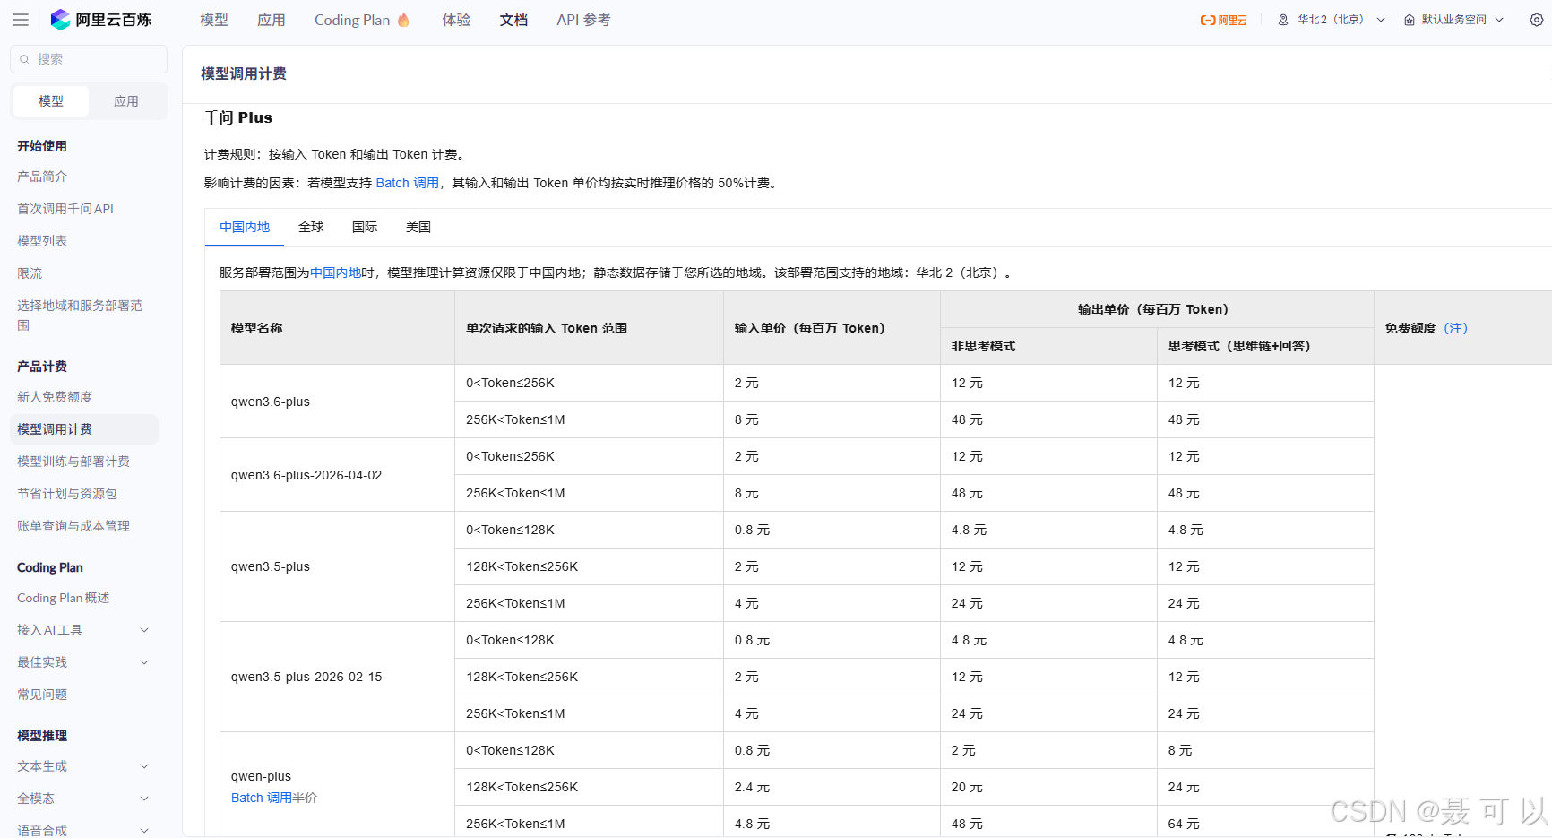Open 账单查询与成本管理 in the sidebar
The image size is (1552, 838).
pos(73,526)
